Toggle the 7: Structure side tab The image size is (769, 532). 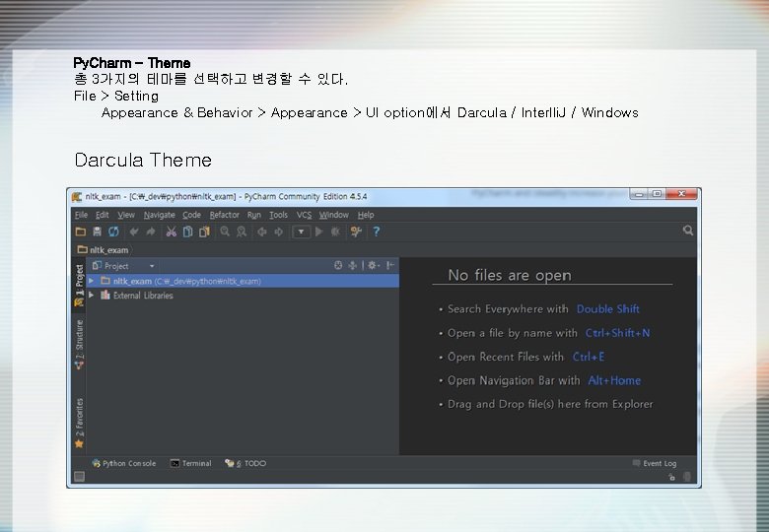pyautogui.click(x=79, y=345)
